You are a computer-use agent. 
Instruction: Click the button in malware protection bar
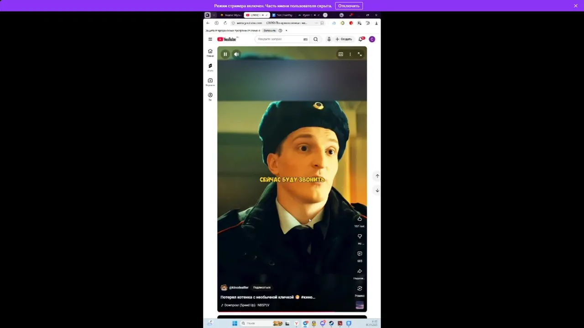coord(270,31)
